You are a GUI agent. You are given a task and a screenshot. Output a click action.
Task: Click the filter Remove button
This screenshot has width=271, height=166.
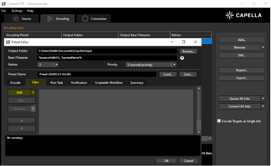19,109
